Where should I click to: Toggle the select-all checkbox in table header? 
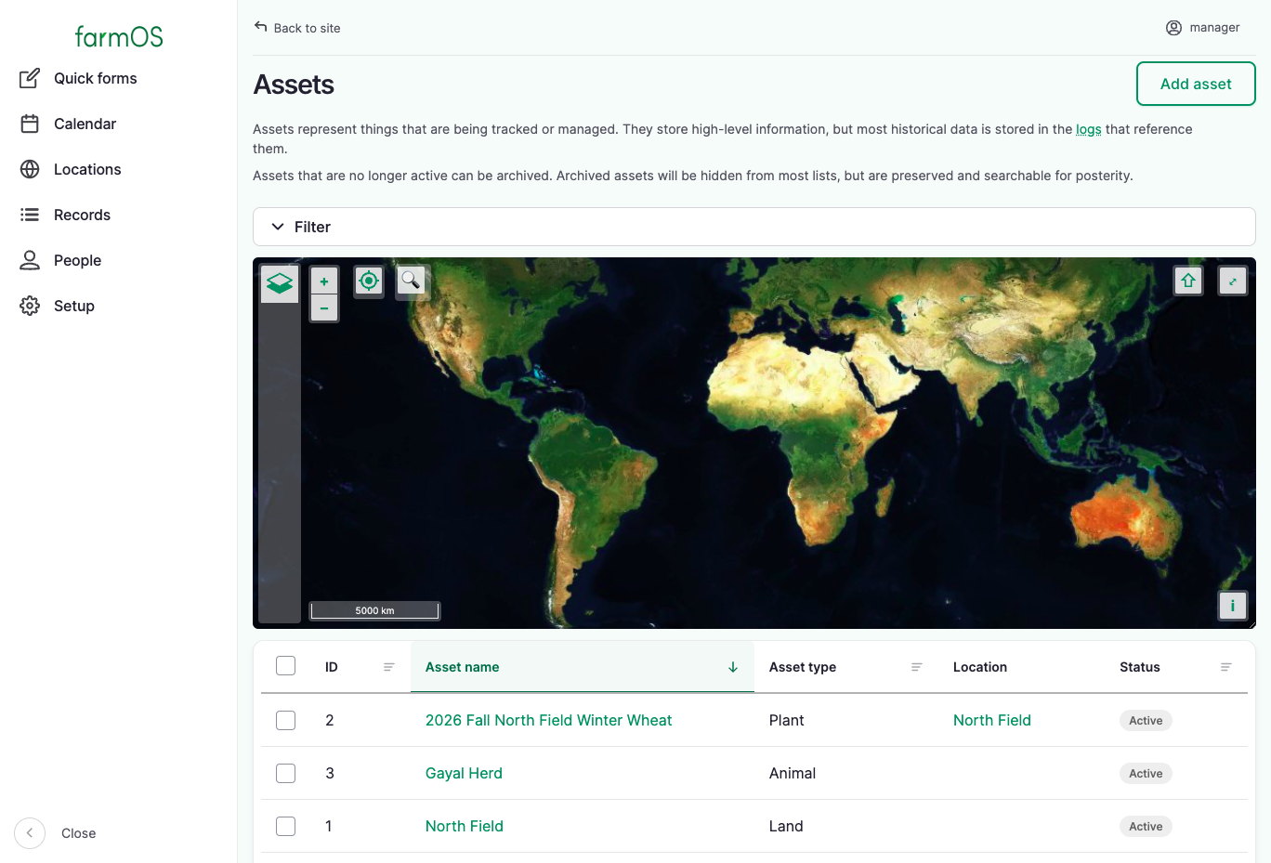click(x=286, y=666)
